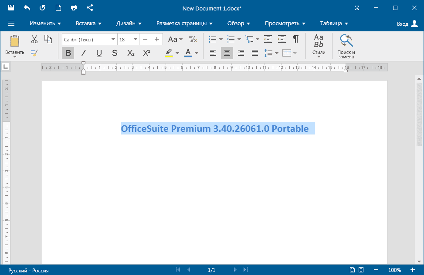Toggle underline formatting
424x275 pixels.
click(99, 53)
